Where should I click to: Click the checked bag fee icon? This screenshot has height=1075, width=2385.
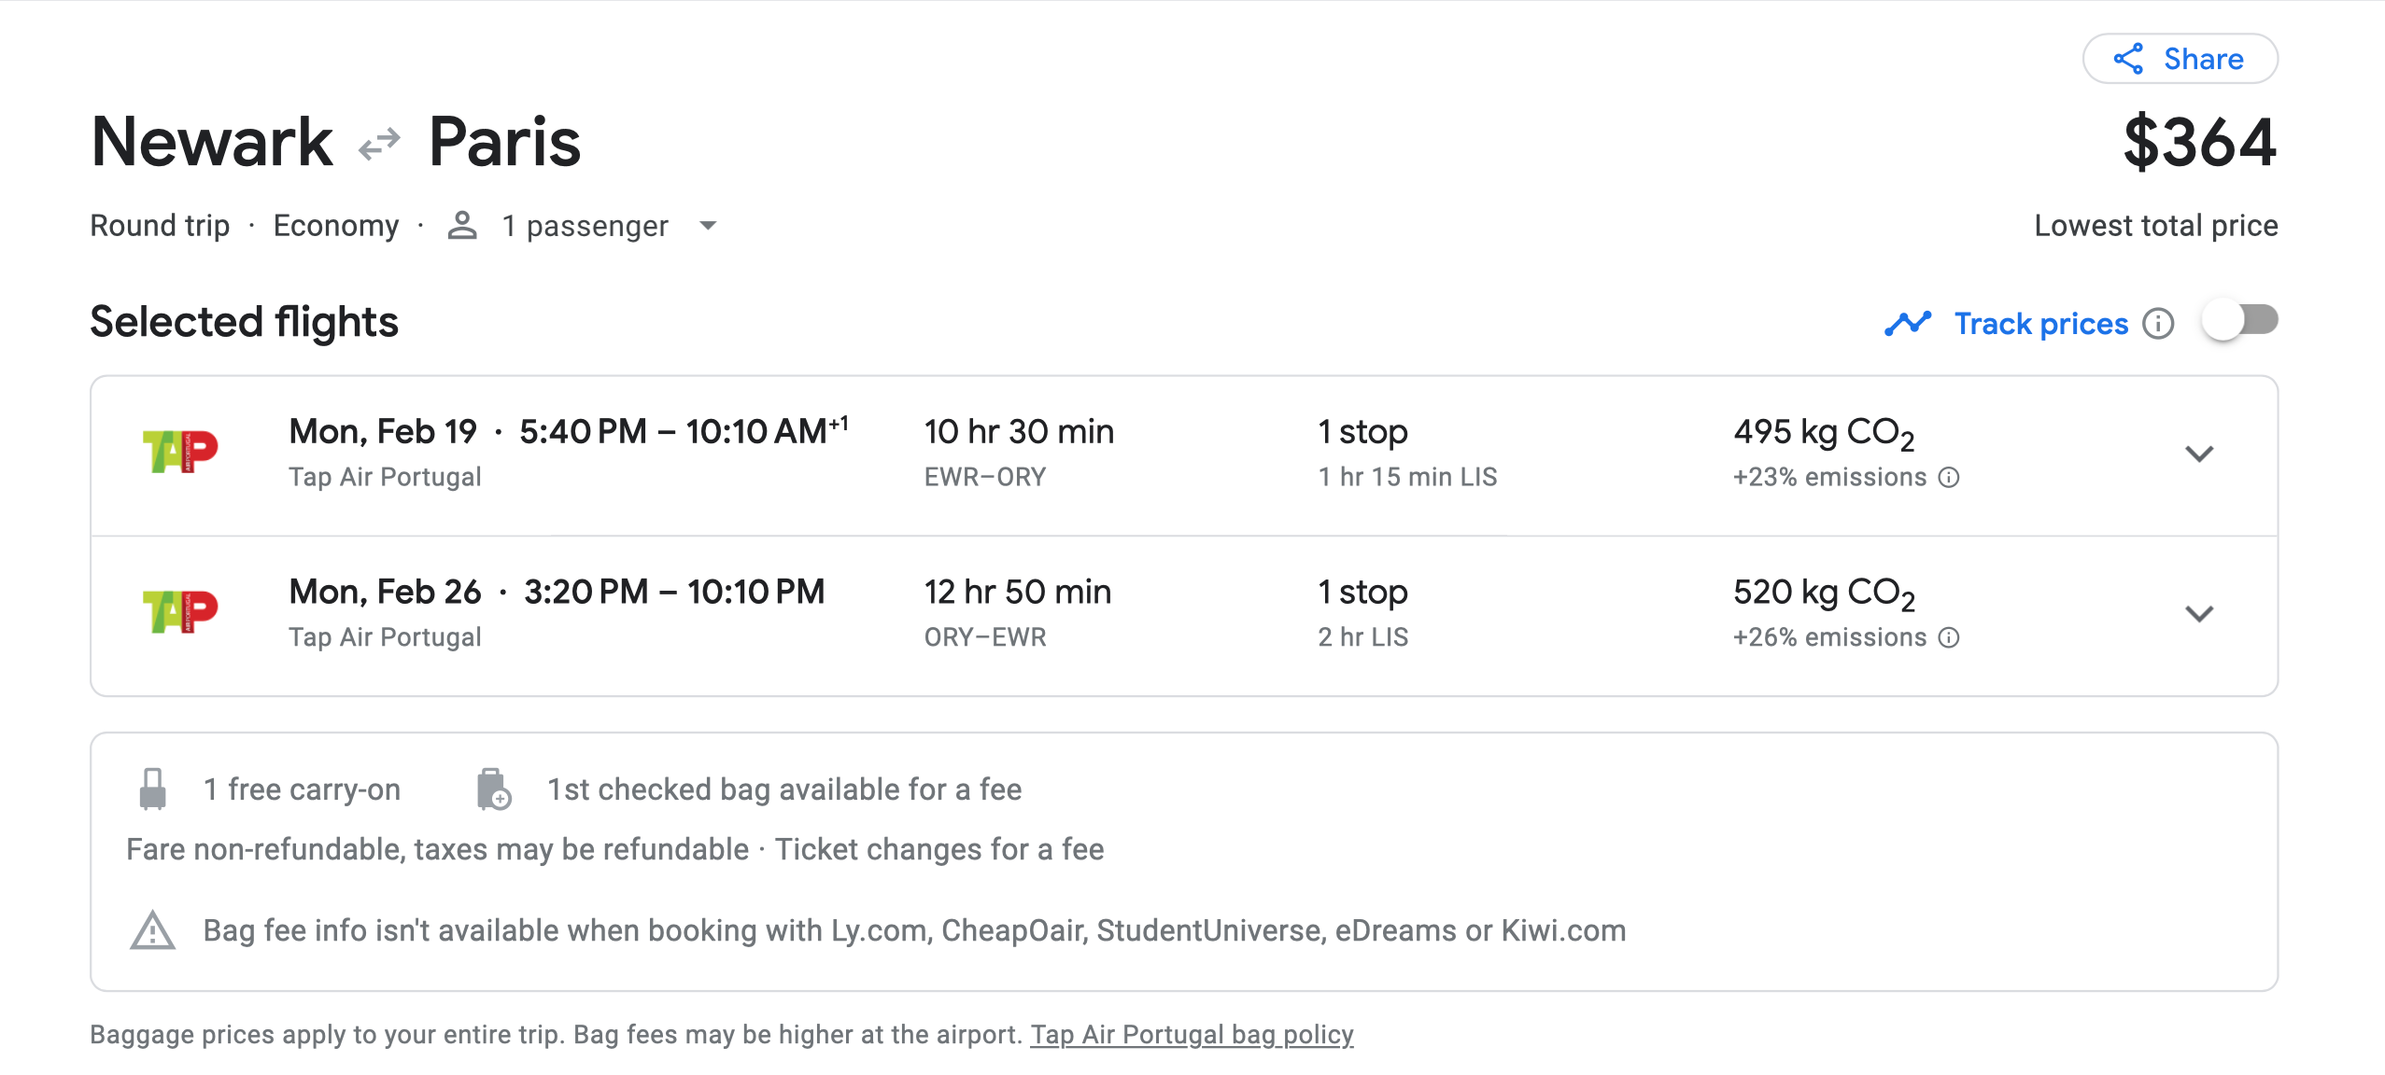coord(492,789)
